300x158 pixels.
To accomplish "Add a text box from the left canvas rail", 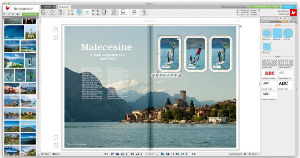I will [56, 37].
